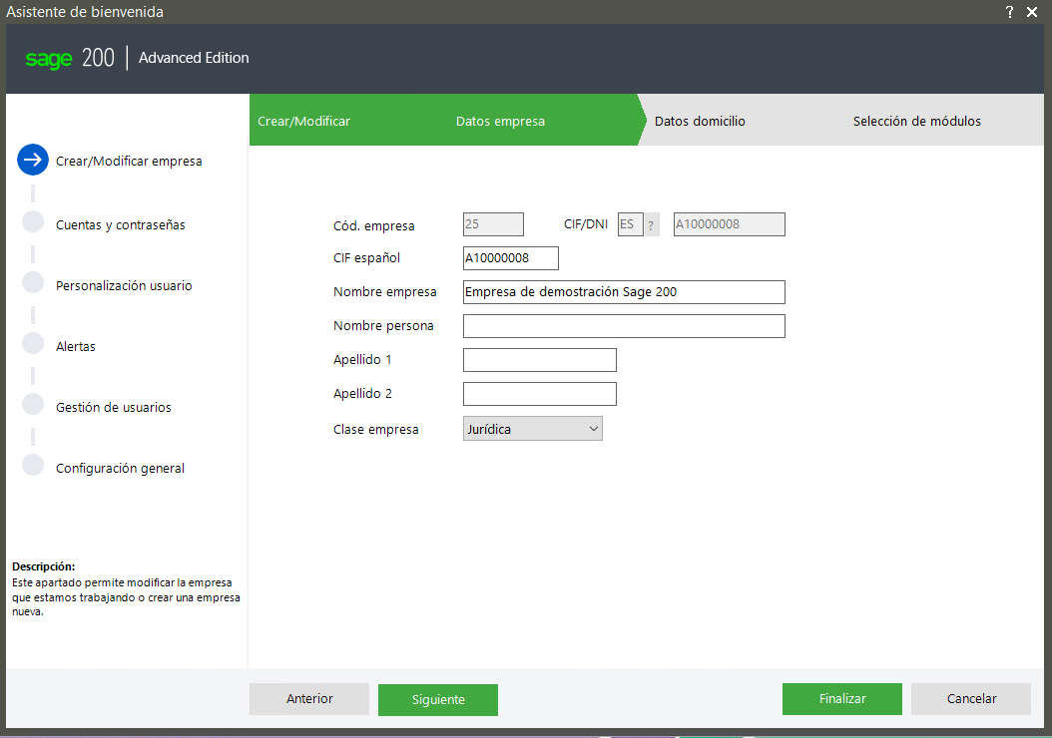This screenshot has width=1052, height=738.
Task: Switch to the Selección de módulos tab
Action: [916, 122]
